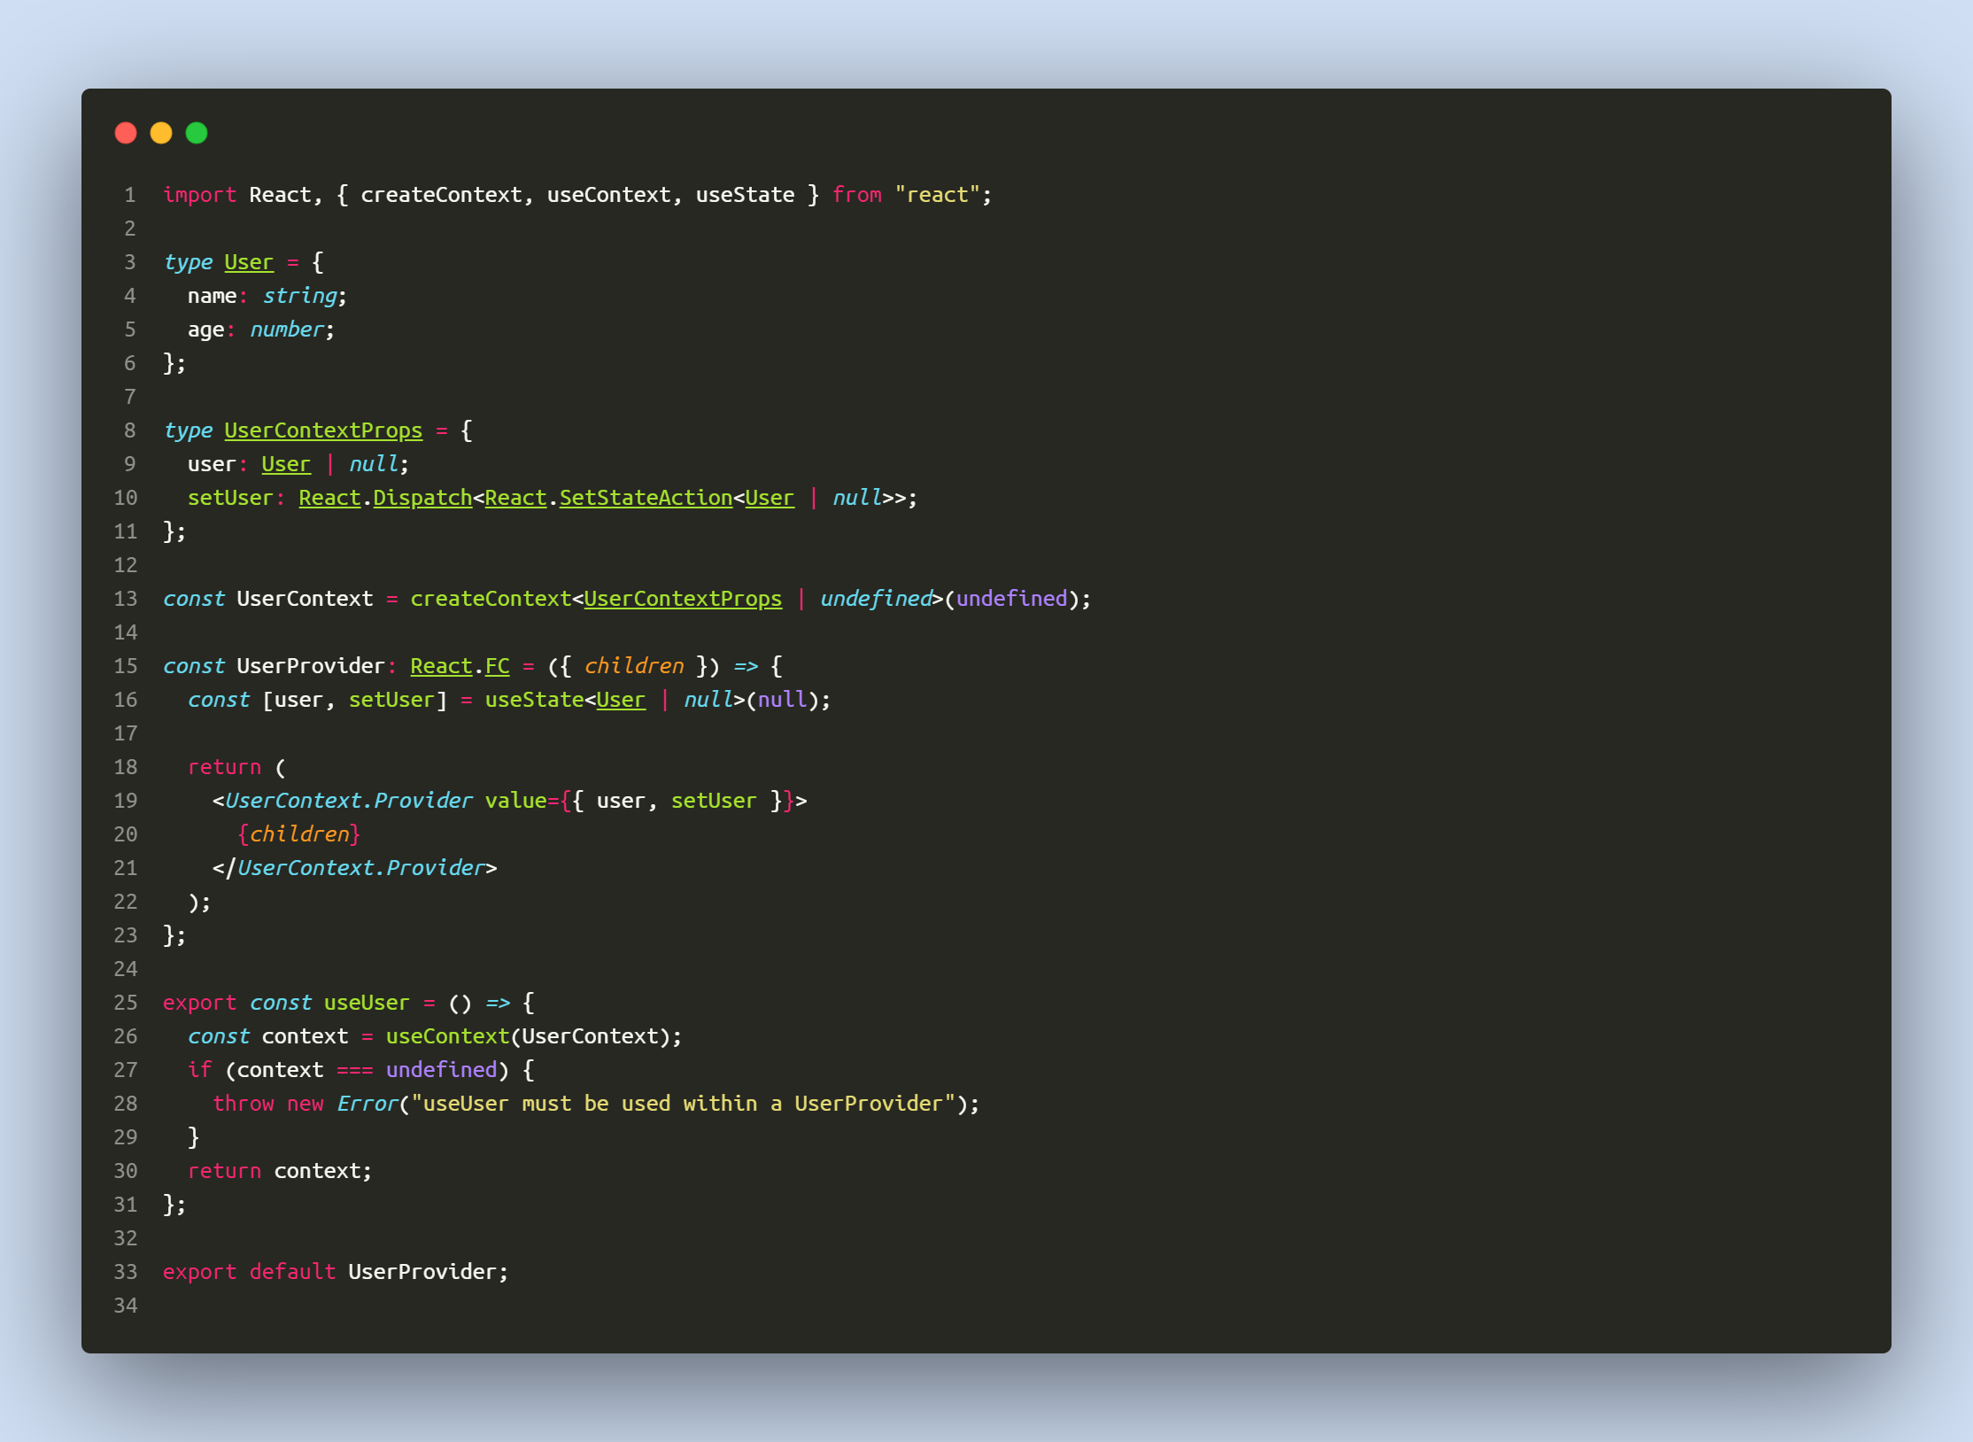The image size is (1973, 1442).
Task: Click closing "UserContext.Provider" tag on line 21
Action: click(x=360, y=868)
